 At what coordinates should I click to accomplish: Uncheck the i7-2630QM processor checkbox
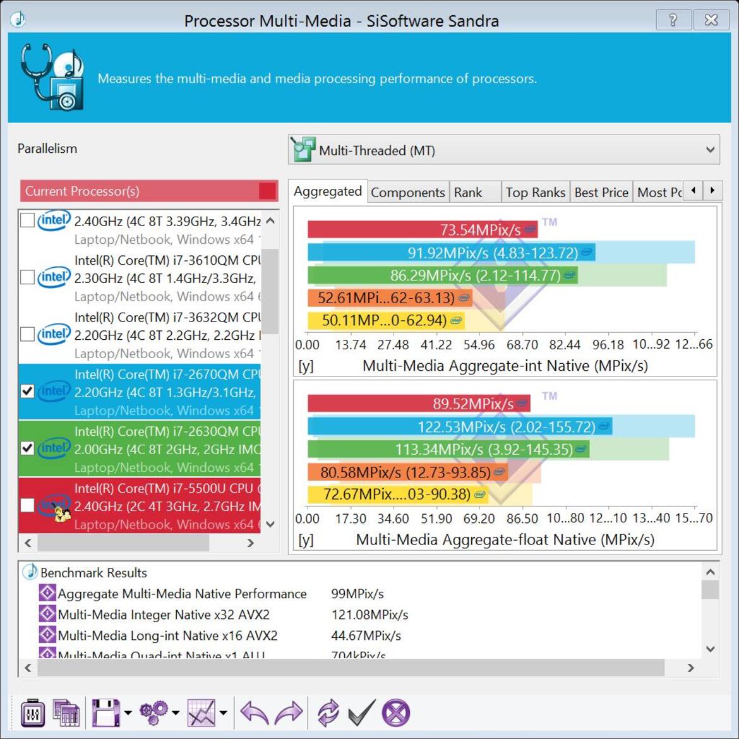coord(27,448)
